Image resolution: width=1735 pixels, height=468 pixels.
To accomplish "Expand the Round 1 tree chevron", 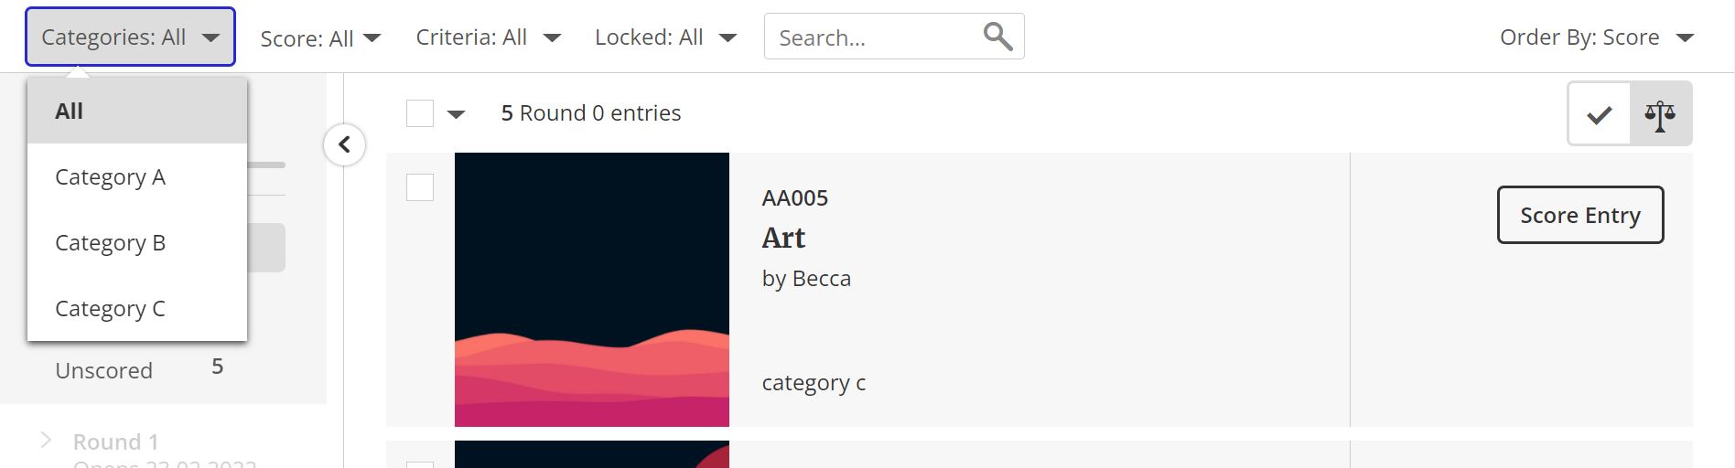I will [x=46, y=441].
